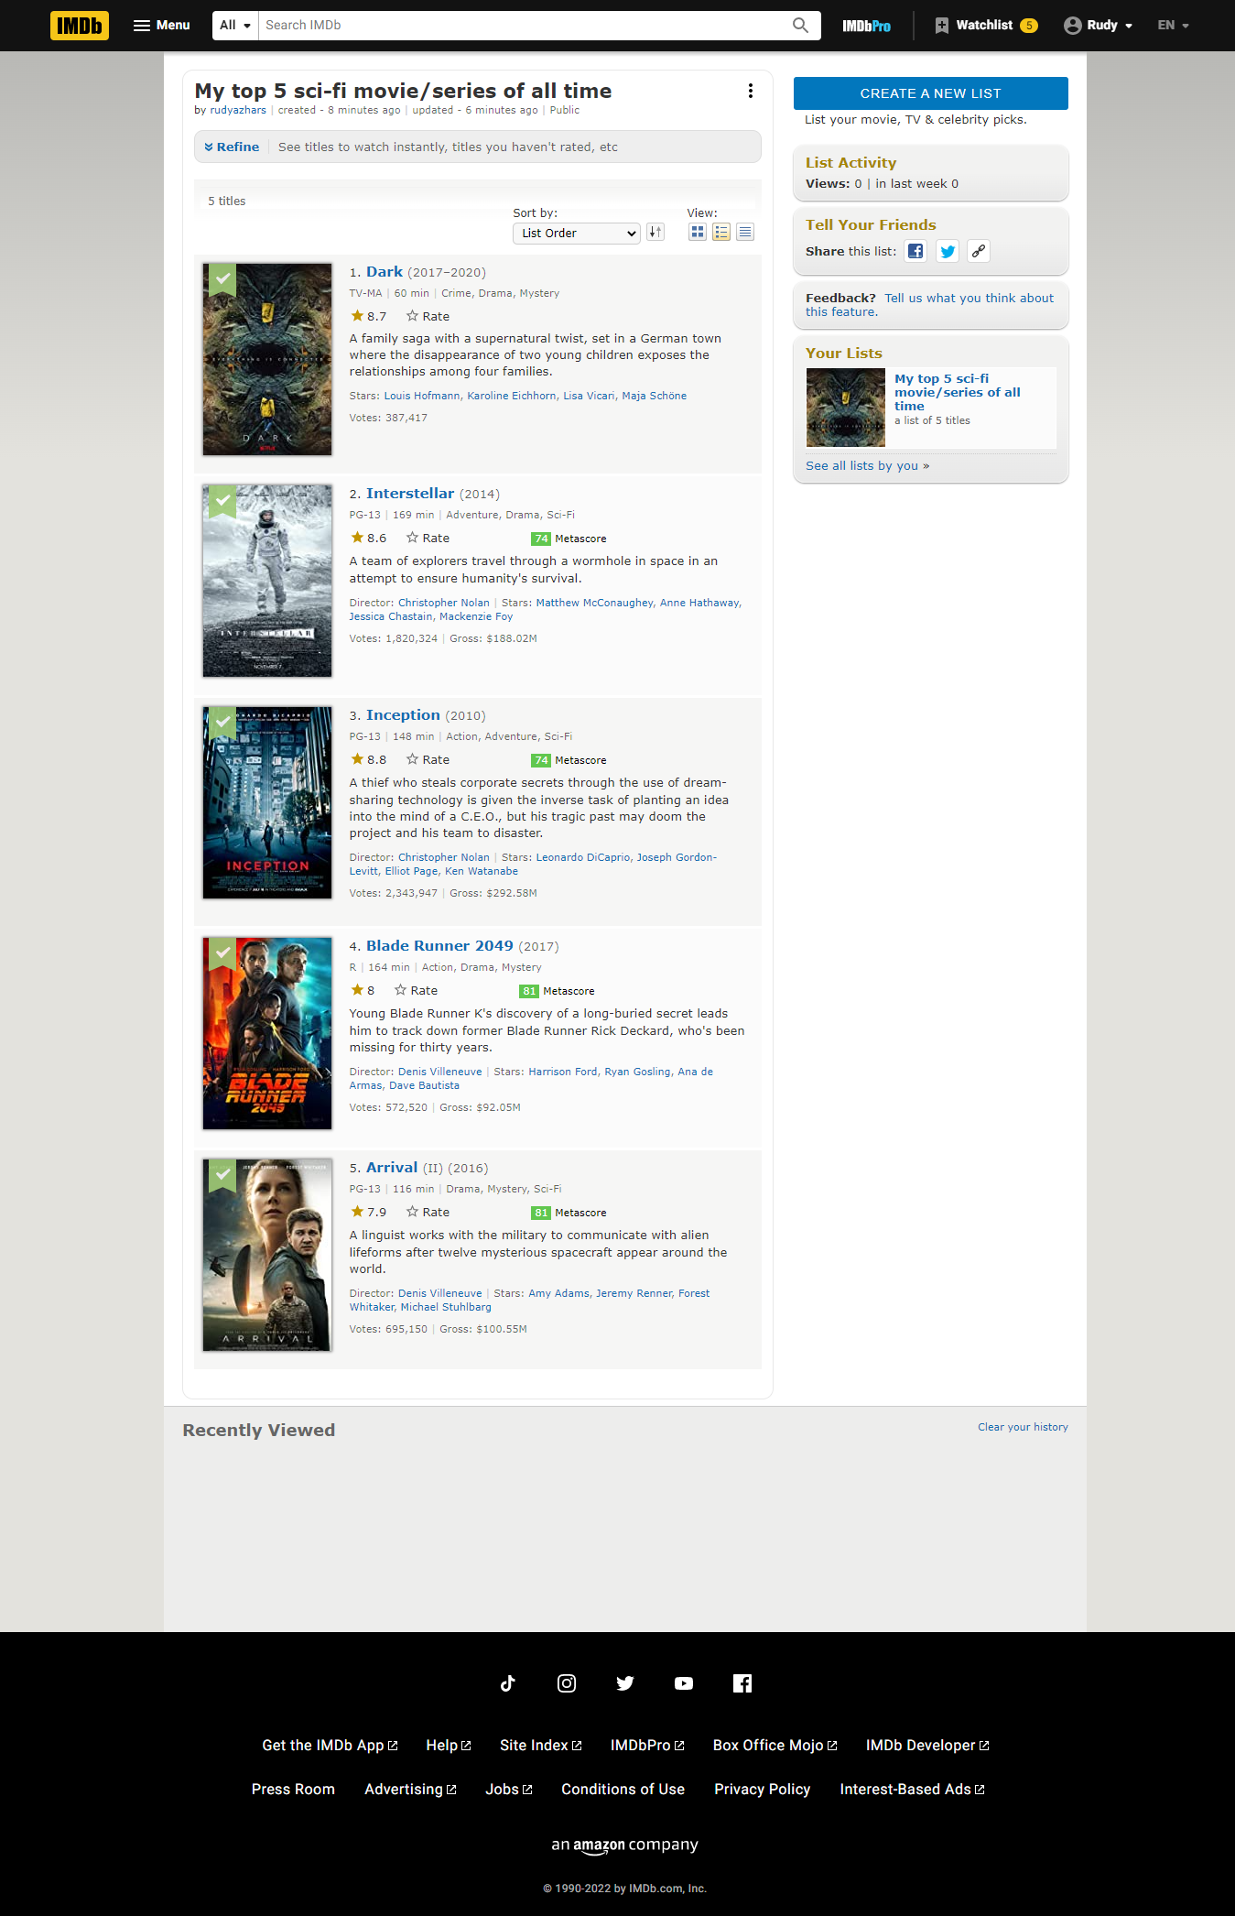1235x1916 pixels.
Task: Switch to compact list view
Action: (x=745, y=233)
